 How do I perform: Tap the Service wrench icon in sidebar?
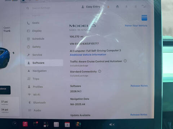[x=28, y=55]
